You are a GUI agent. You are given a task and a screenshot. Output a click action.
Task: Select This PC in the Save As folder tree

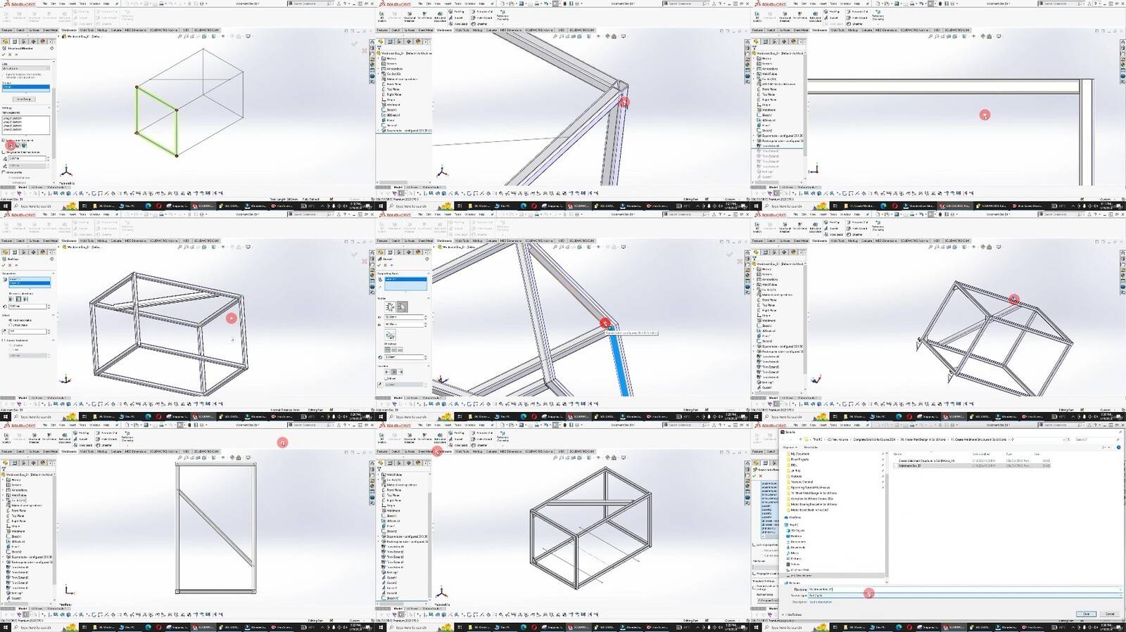click(794, 524)
